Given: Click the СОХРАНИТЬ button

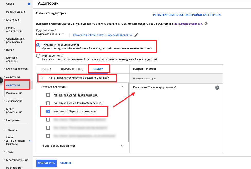Looking at the screenshot, I should (x=46, y=163).
